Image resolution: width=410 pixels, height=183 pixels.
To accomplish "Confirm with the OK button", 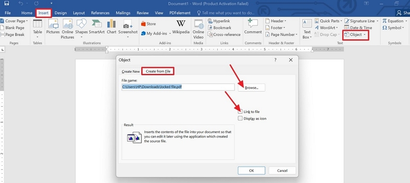I will point(252,171).
